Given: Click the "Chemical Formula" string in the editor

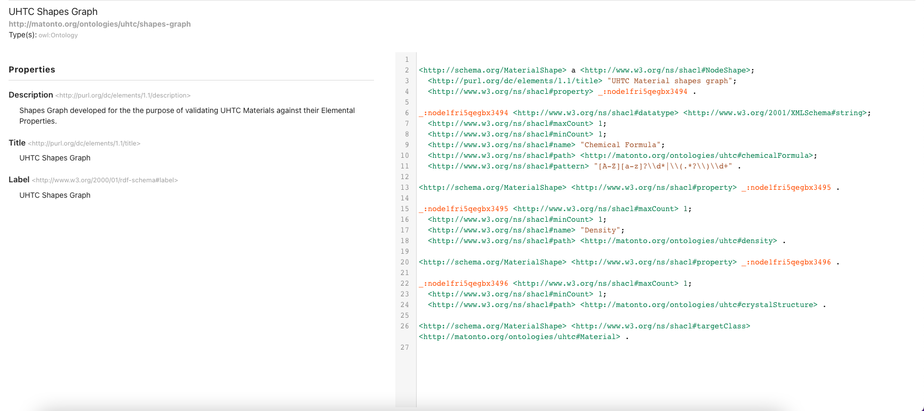Looking at the screenshot, I should [620, 145].
